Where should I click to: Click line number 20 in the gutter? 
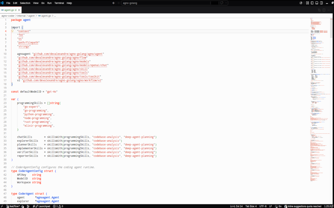(x=5, y=92)
